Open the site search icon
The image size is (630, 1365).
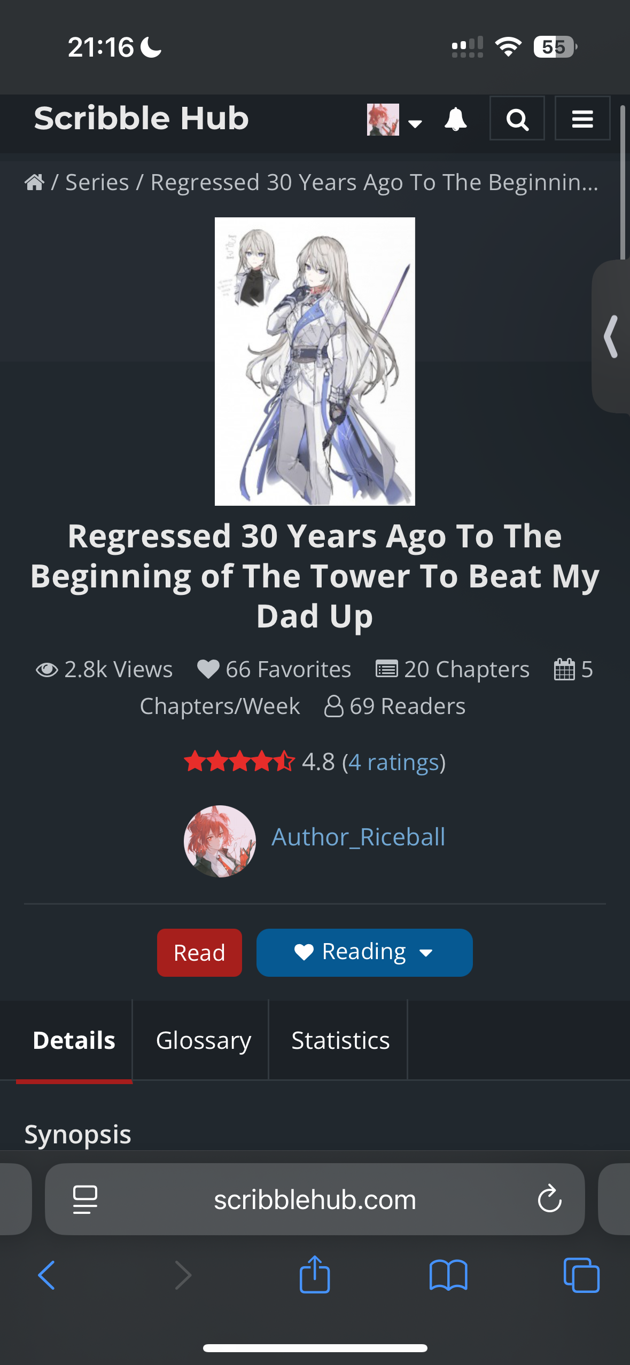click(517, 119)
